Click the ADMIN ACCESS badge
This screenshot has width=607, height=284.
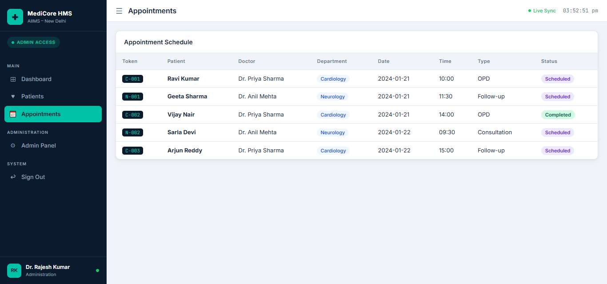[x=33, y=43]
